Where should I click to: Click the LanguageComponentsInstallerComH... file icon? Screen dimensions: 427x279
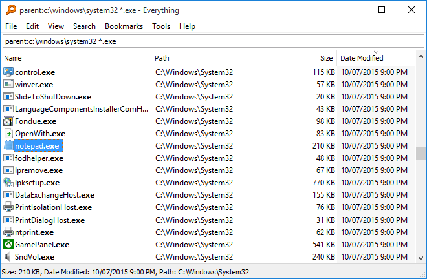coord(8,108)
